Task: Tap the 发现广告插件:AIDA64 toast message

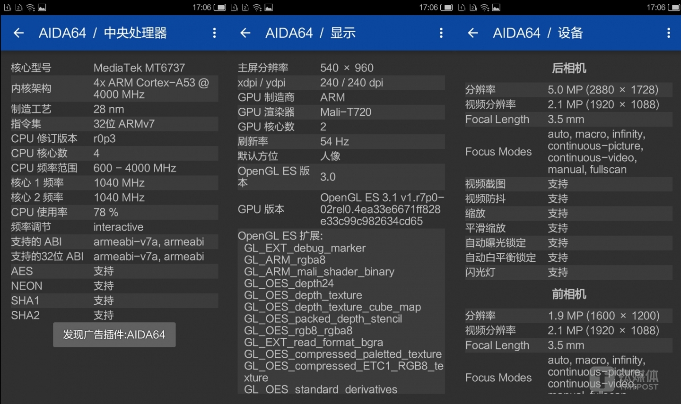Action: coord(114,335)
